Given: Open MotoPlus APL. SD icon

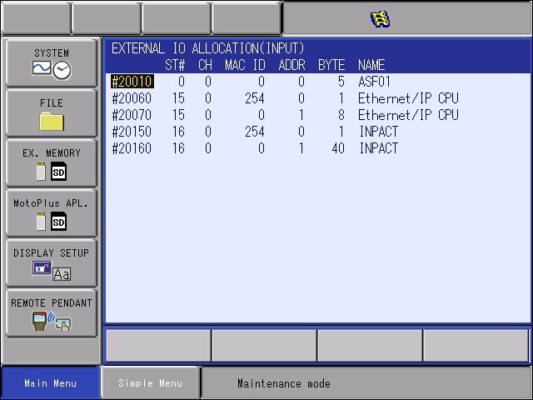Looking at the screenshot, I should pos(52,212).
